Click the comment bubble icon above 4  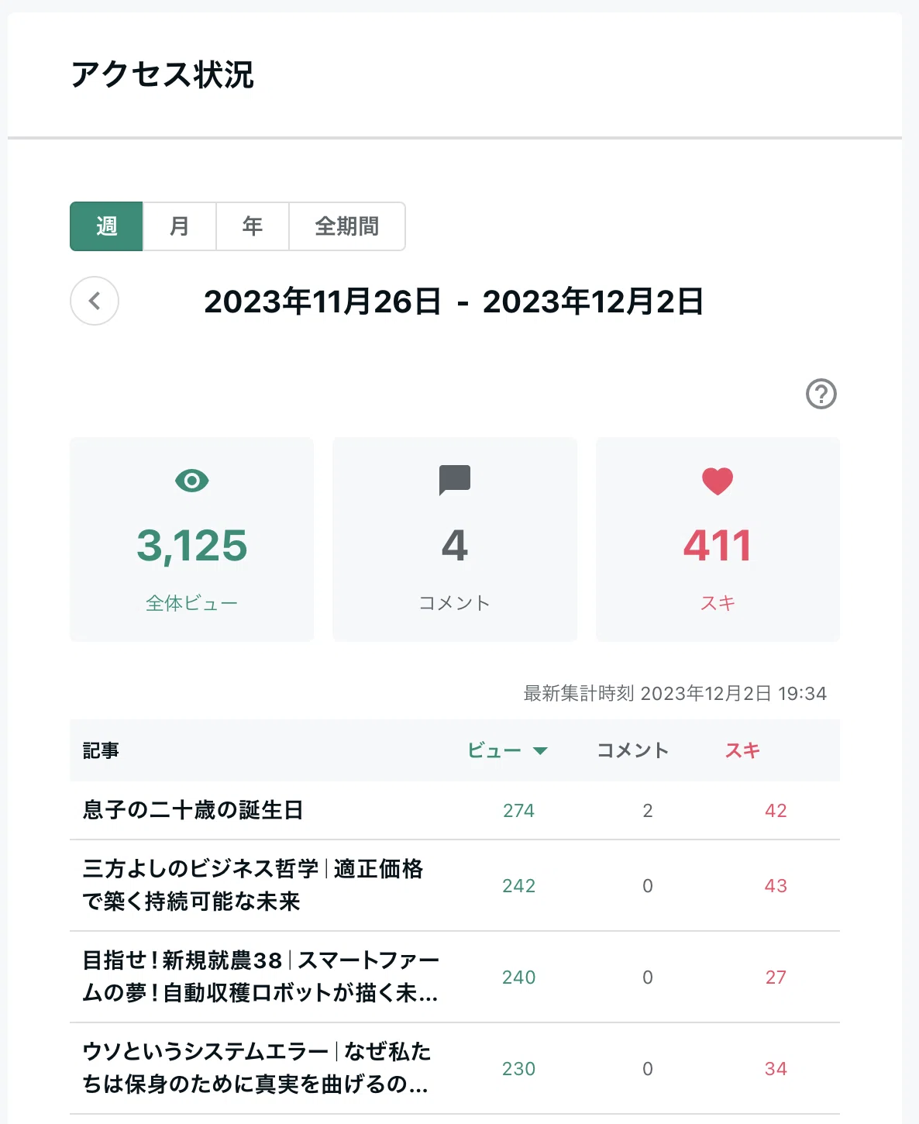point(455,480)
